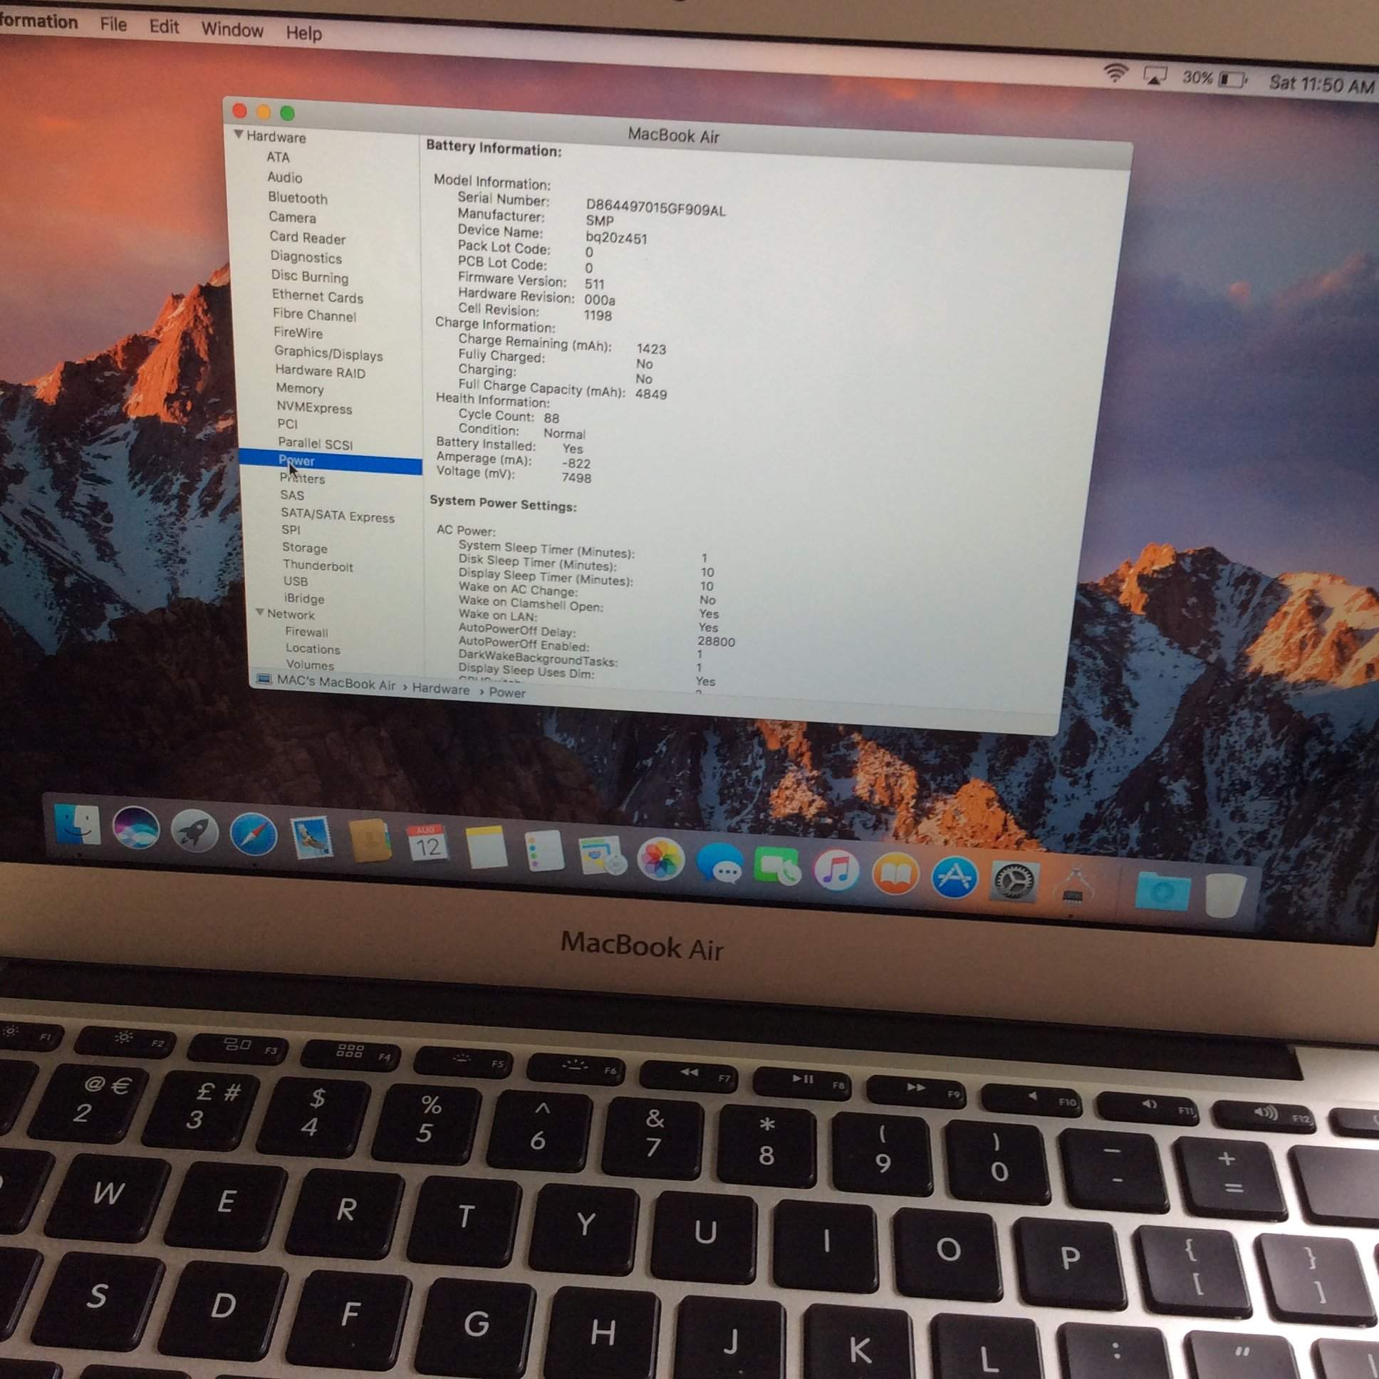The height and width of the screenshot is (1379, 1379).
Task: Select Locations under Network
Action: 313,649
